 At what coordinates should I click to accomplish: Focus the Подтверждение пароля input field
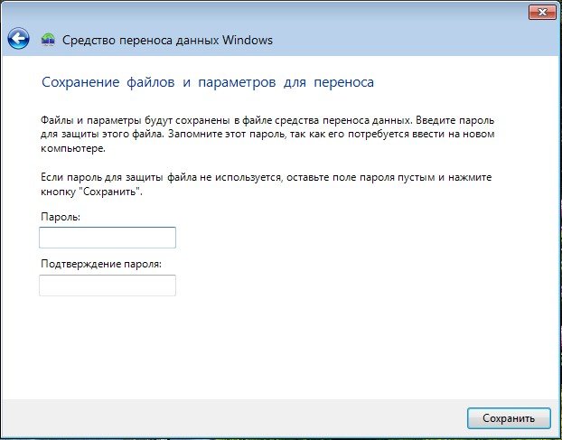(x=108, y=286)
